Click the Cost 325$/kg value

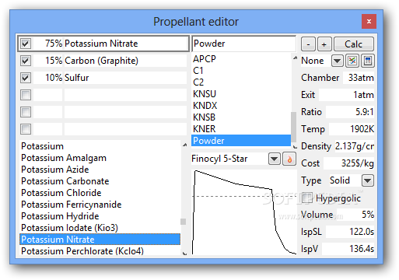point(349,163)
